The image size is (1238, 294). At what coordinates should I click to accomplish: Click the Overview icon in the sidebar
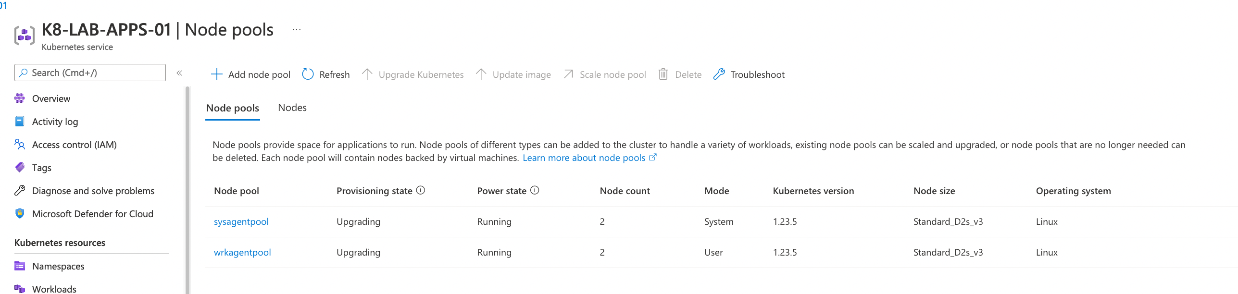click(x=20, y=98)
